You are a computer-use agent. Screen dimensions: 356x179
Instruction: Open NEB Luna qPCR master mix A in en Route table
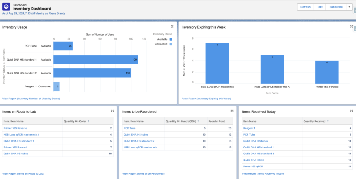(x=21, y=134)
